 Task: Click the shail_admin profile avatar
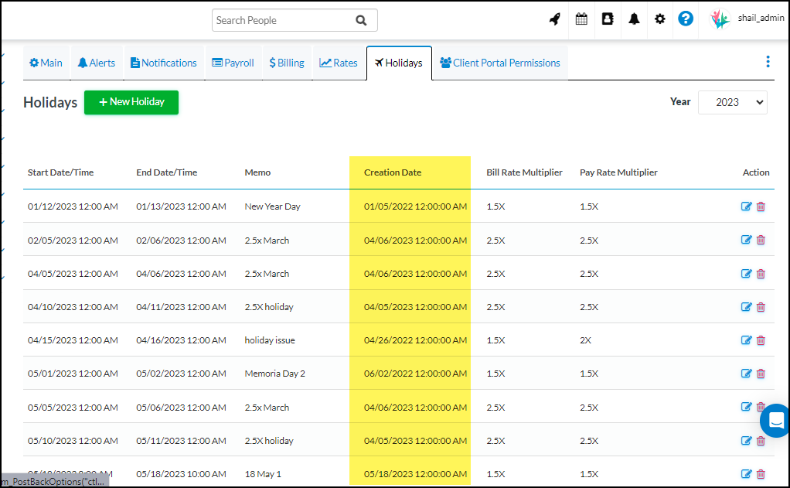point(720,19)
